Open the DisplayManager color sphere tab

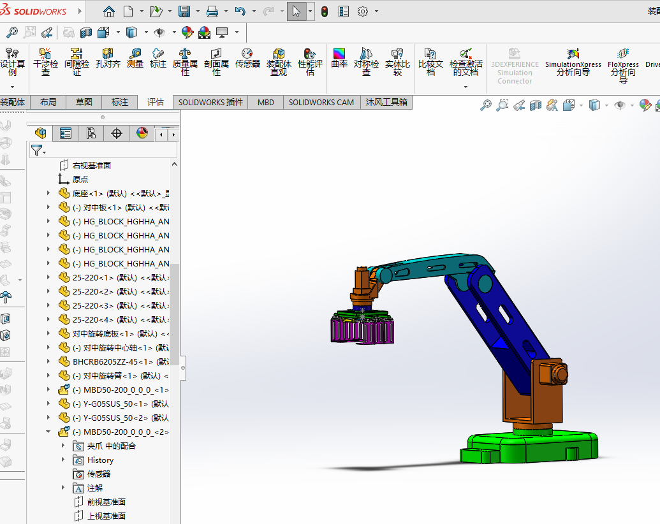(x=142, y=133)
